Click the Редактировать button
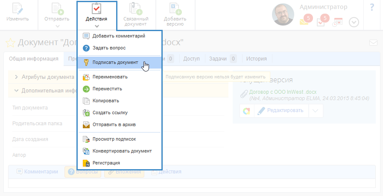Screen dimensions: 383x196 click(x=281, y=111)
